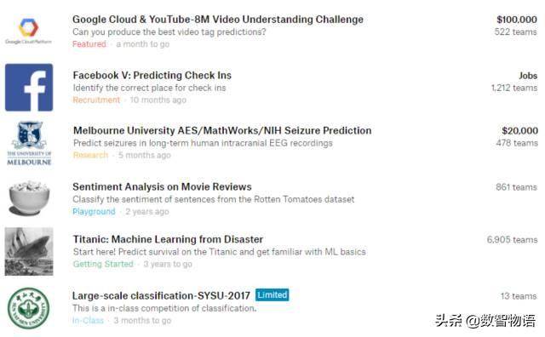Click the Limited badge

pyautogui.click(x=272, y=295)
